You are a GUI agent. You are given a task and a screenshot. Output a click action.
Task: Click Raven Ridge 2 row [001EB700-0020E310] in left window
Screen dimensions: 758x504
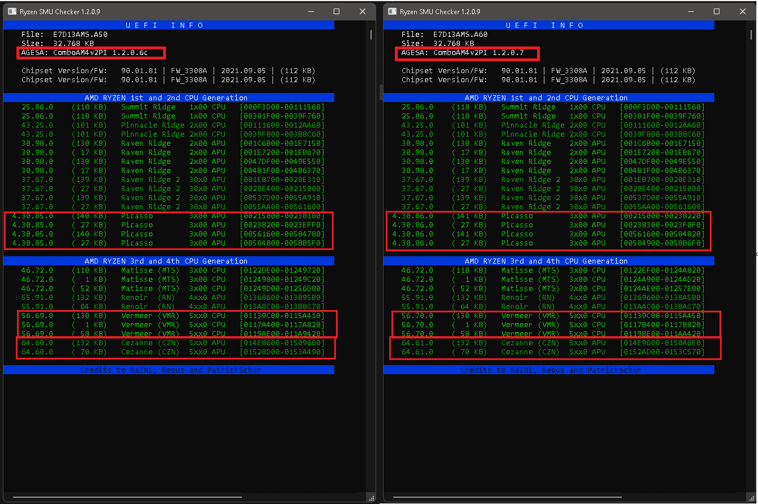pyautogui.click(x=173, y=180)
